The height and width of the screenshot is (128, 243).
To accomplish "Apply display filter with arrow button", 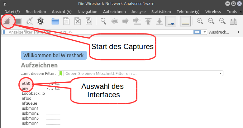I will tap(197, 32).
